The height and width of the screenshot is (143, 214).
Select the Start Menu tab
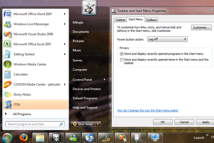tap(136, 19)
